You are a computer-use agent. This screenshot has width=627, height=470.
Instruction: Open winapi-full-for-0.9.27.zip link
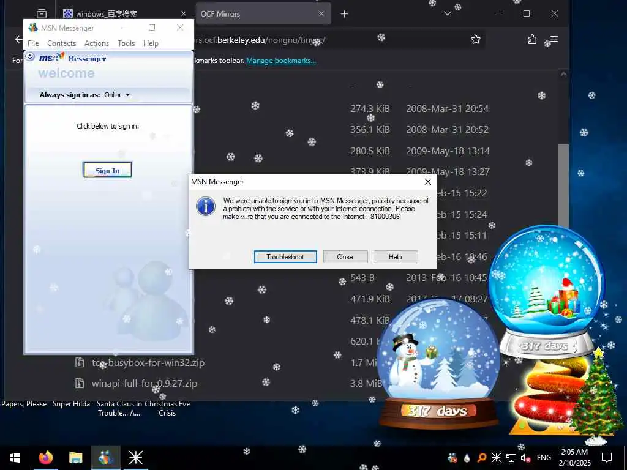point(145,383)
